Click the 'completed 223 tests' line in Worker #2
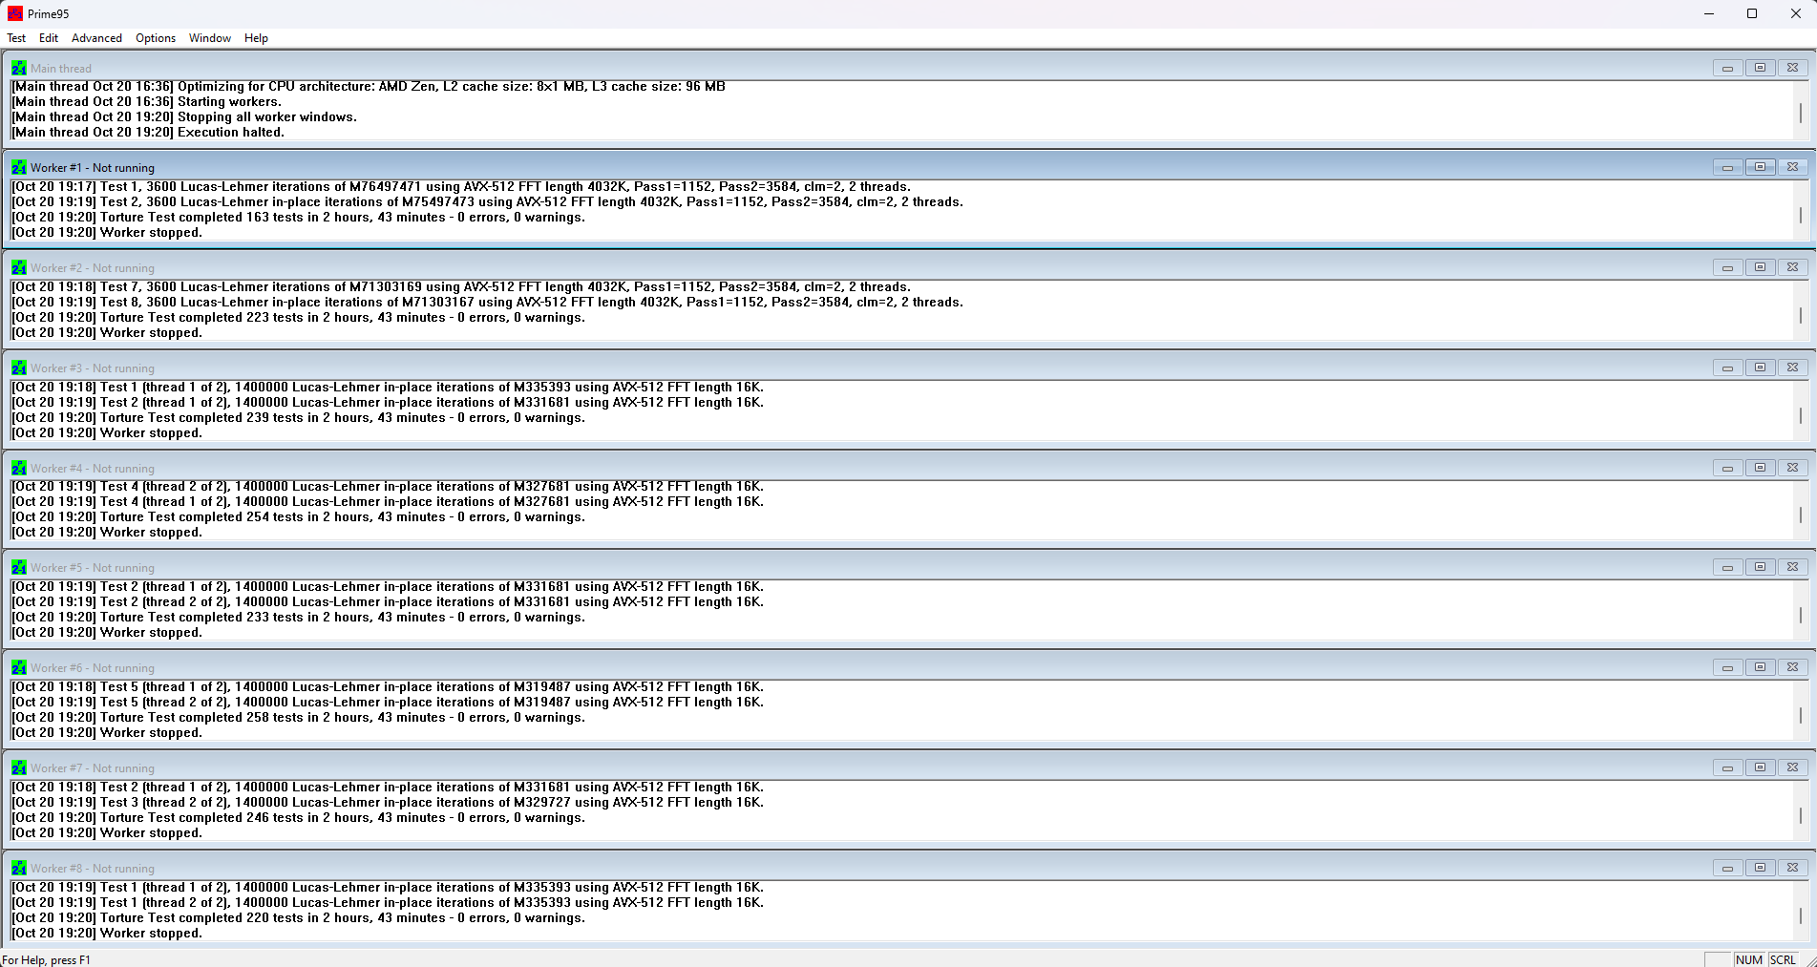 298,318
